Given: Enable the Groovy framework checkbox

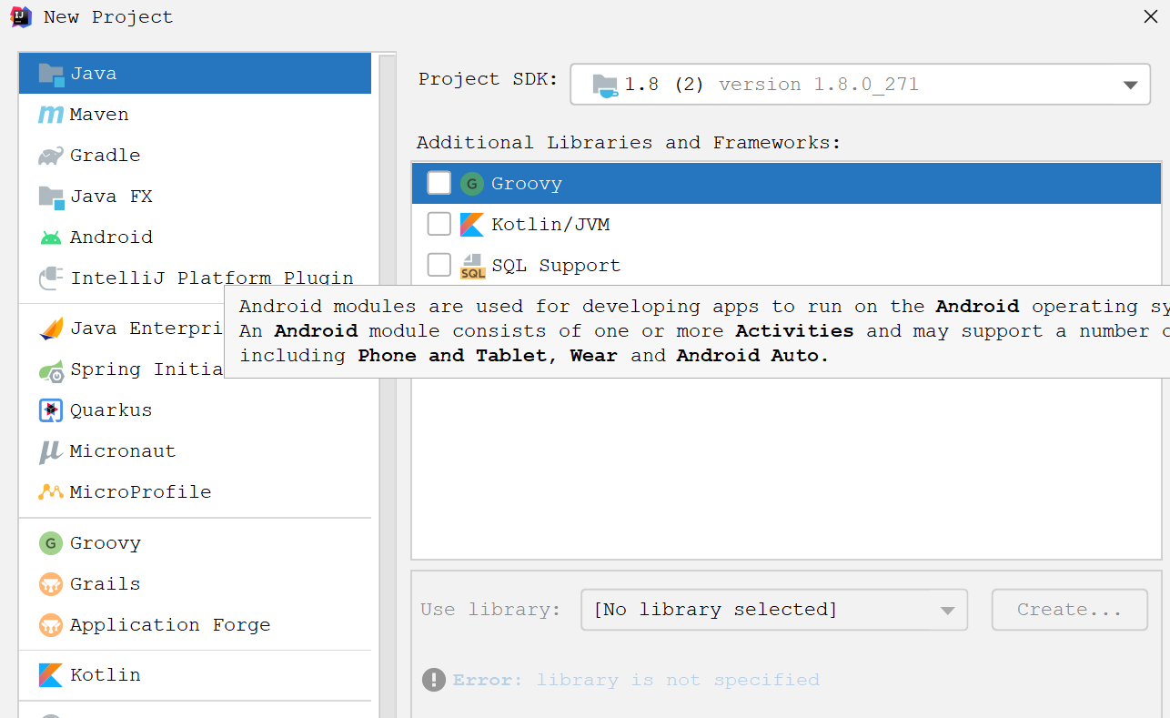Looking at the screenshot, I should pos(439,183).
